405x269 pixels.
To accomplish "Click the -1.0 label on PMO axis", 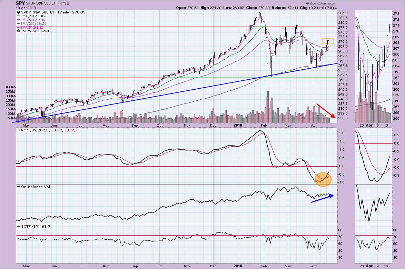I will [x=341, y=182].
